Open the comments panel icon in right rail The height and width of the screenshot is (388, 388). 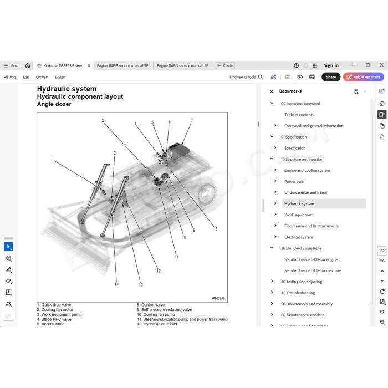pos(382,104)
